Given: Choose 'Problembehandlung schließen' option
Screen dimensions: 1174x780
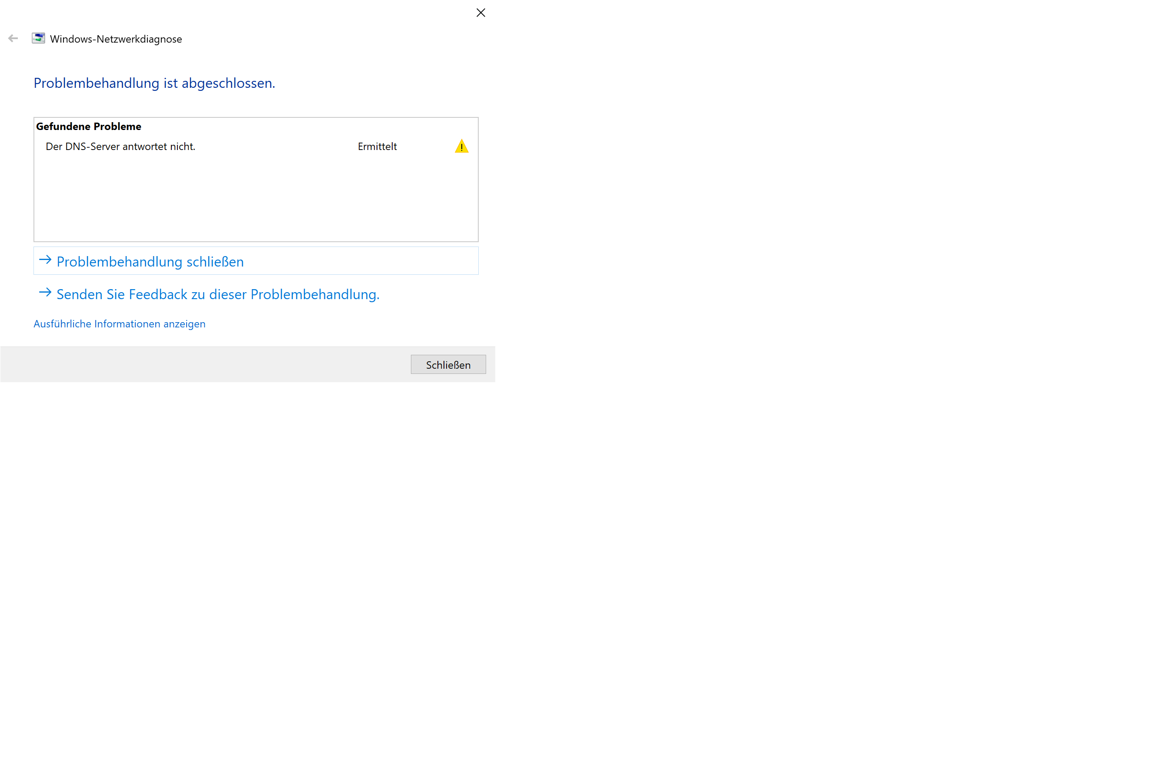Looking at the screenshot, I should pos(150,262).
